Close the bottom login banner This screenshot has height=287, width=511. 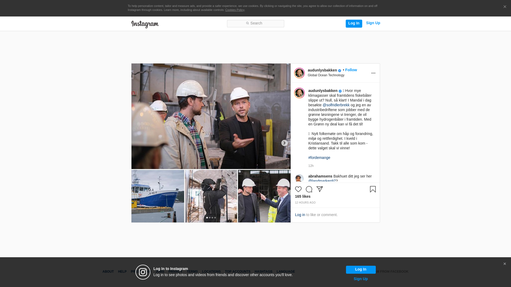[505, 264]
